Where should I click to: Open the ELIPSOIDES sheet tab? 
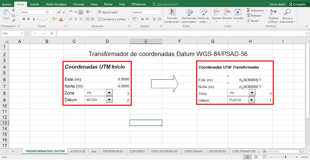[x=137, y=151]
